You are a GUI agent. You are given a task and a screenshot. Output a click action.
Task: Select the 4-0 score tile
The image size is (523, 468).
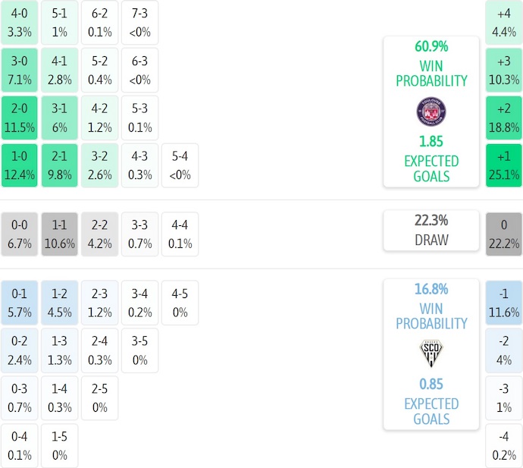(x=20, y=23)
